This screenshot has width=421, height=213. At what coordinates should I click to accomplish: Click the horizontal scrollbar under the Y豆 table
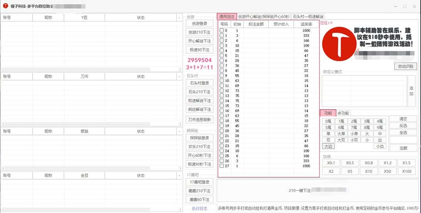[x=90, y=69]
